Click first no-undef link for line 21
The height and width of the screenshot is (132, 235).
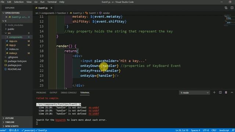click(94, 107)
